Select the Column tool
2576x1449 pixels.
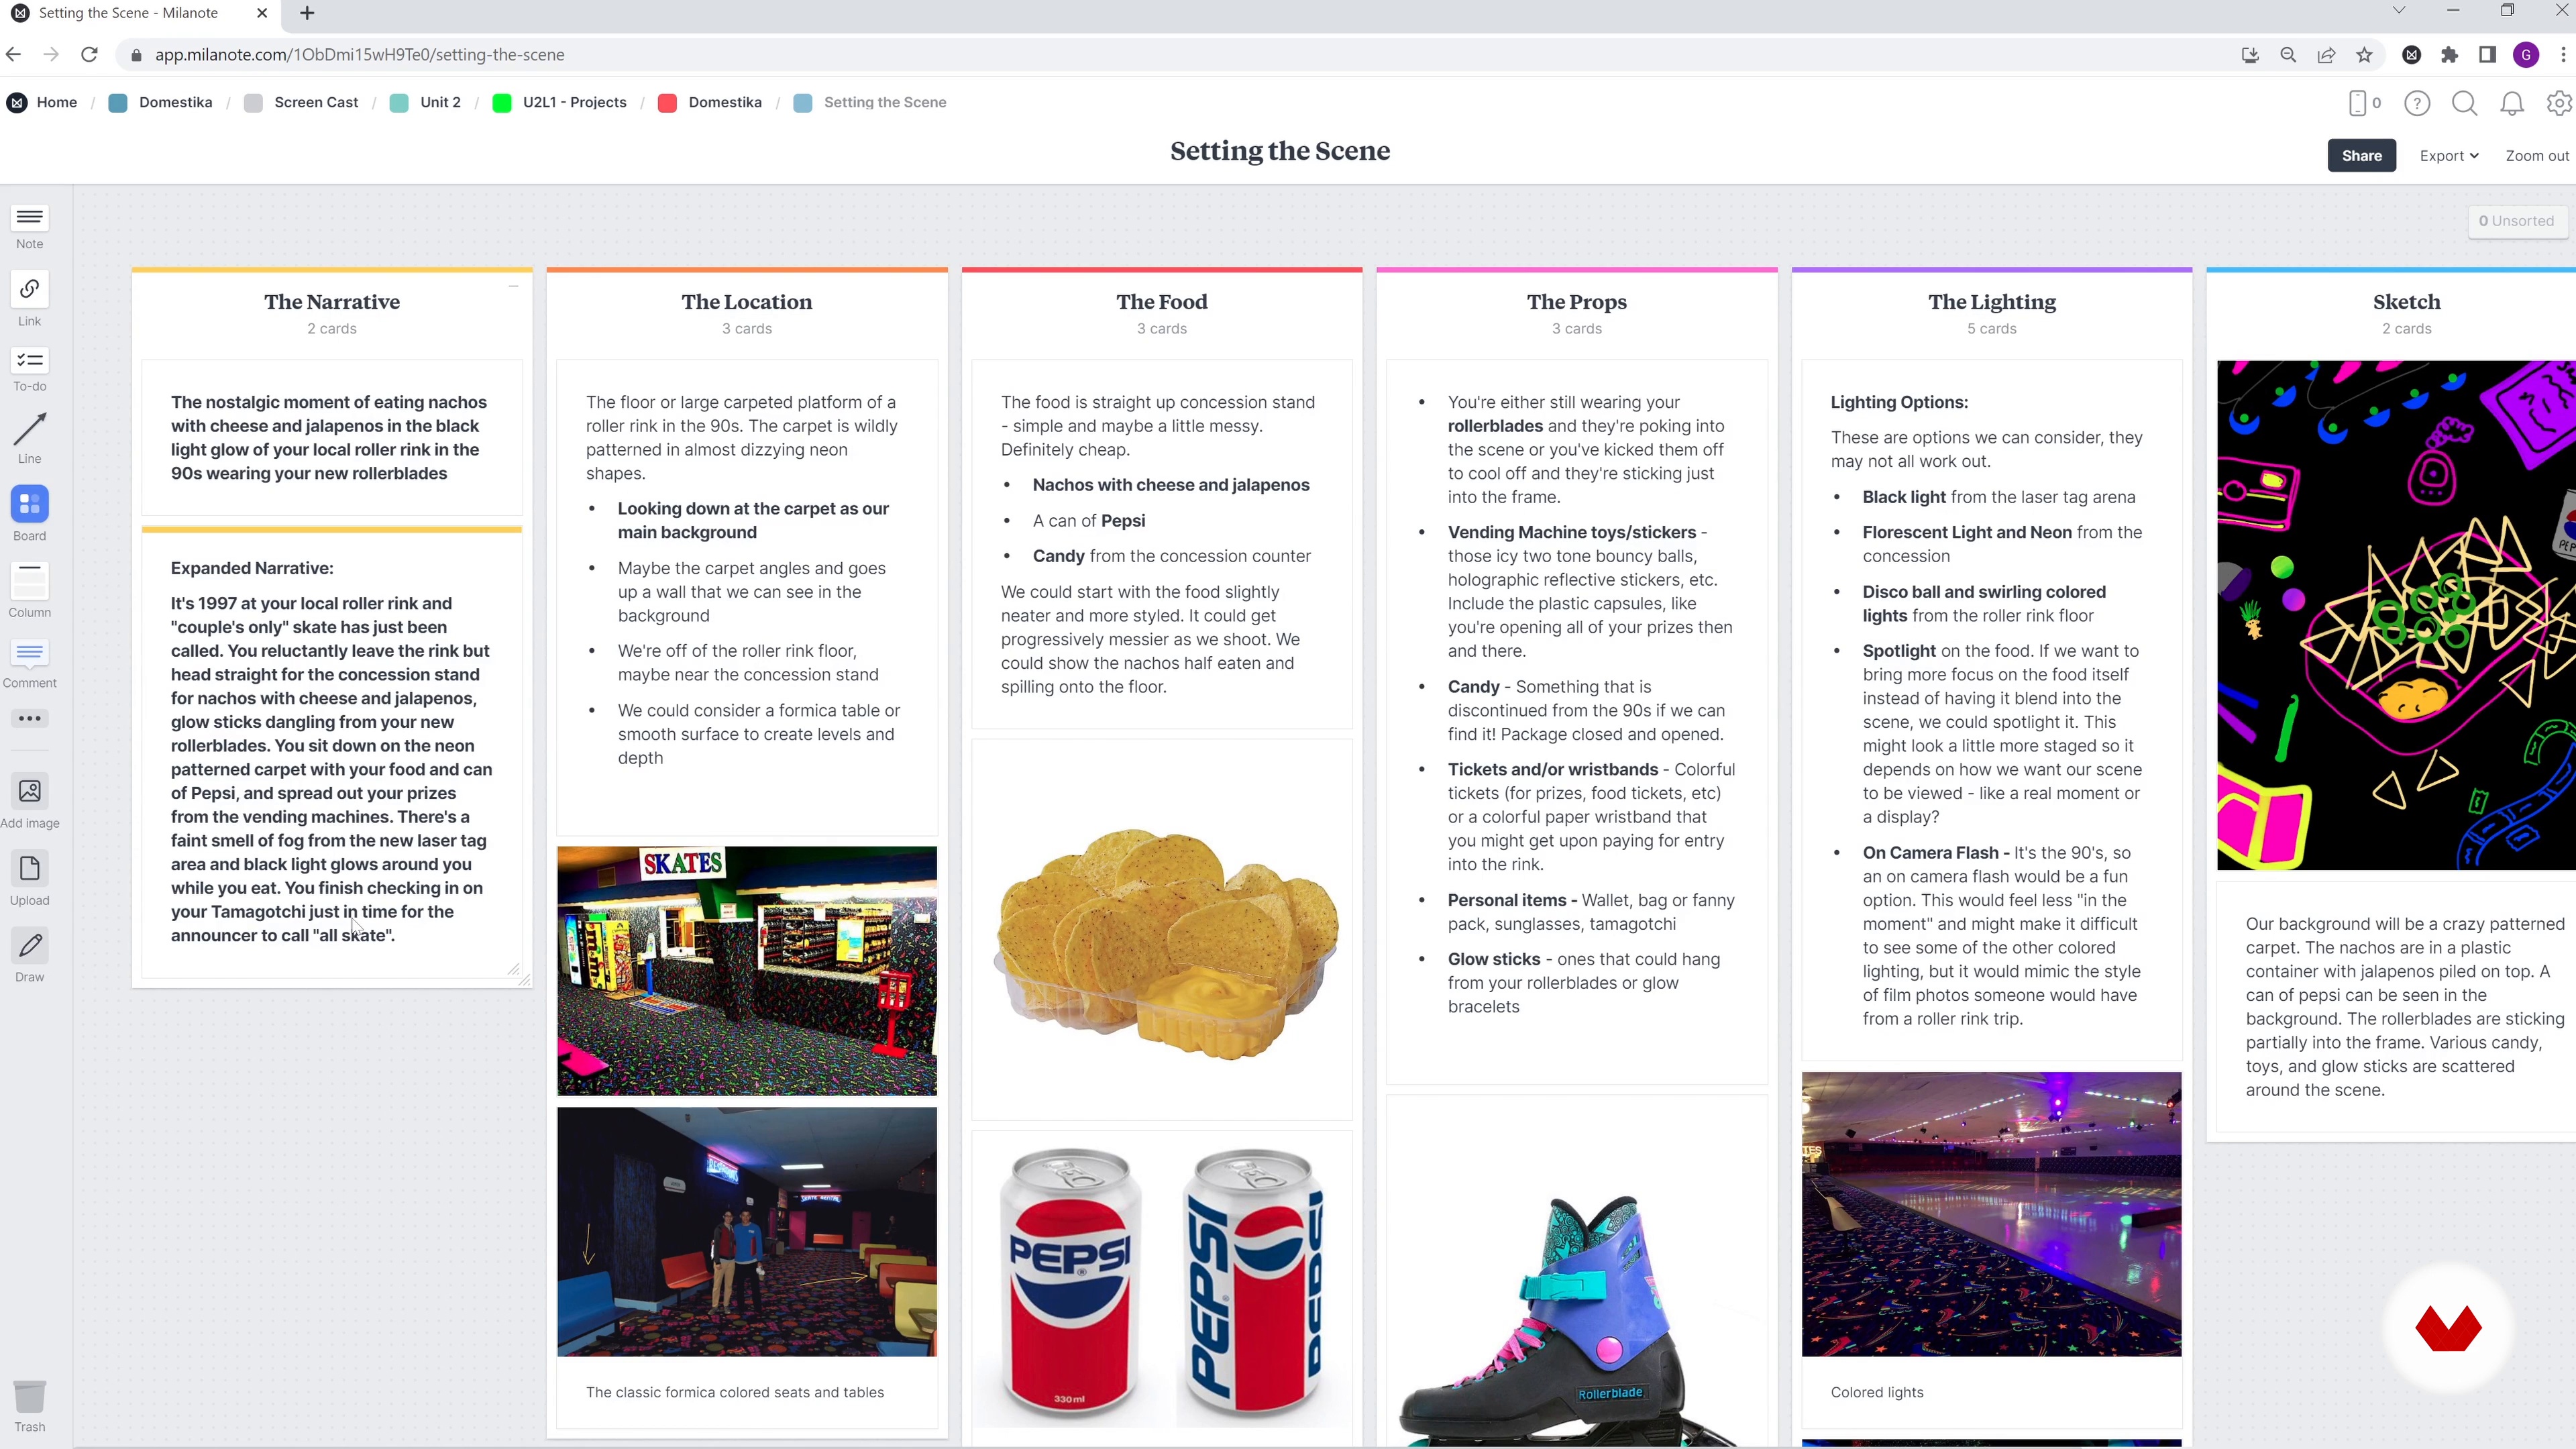[x=30, y=590]
